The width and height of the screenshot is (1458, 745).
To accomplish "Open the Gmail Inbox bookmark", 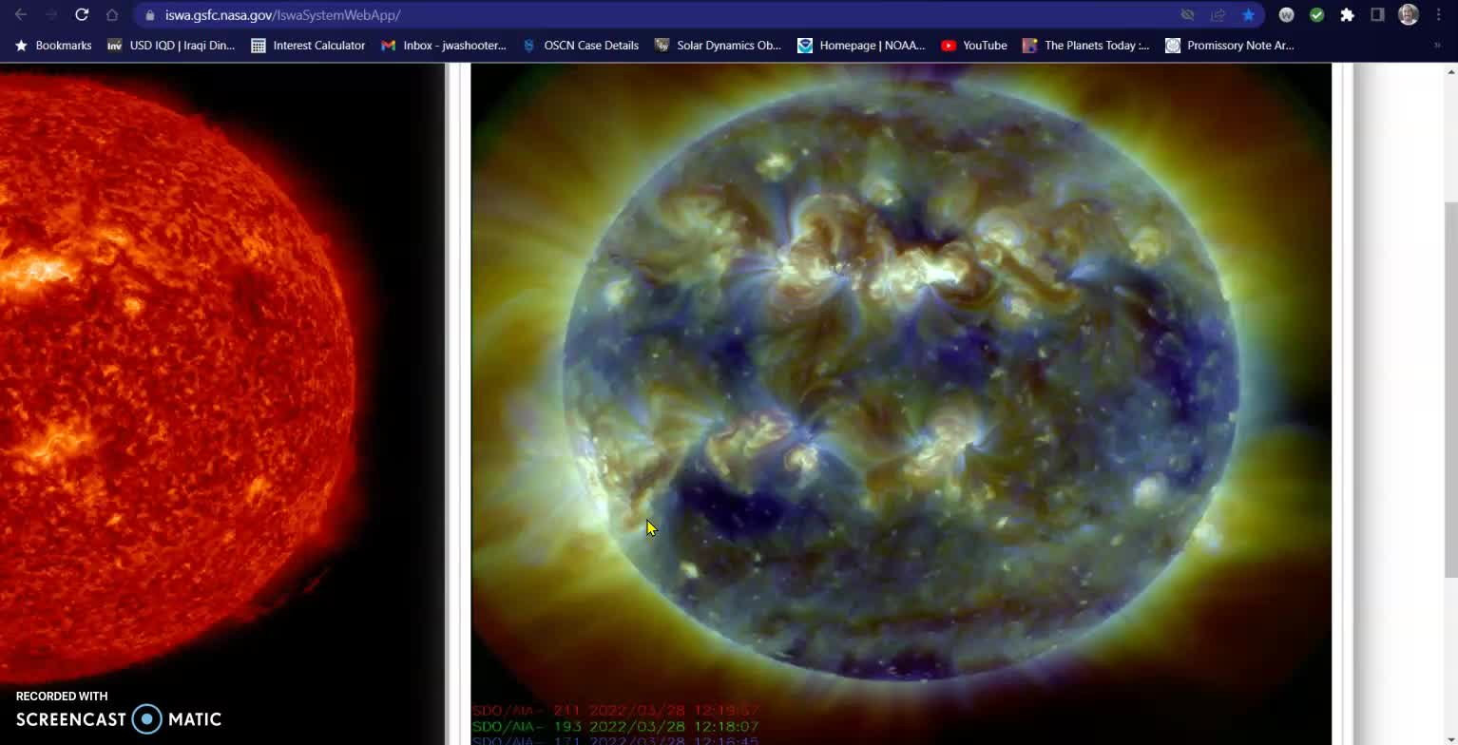I will (444, 46).
